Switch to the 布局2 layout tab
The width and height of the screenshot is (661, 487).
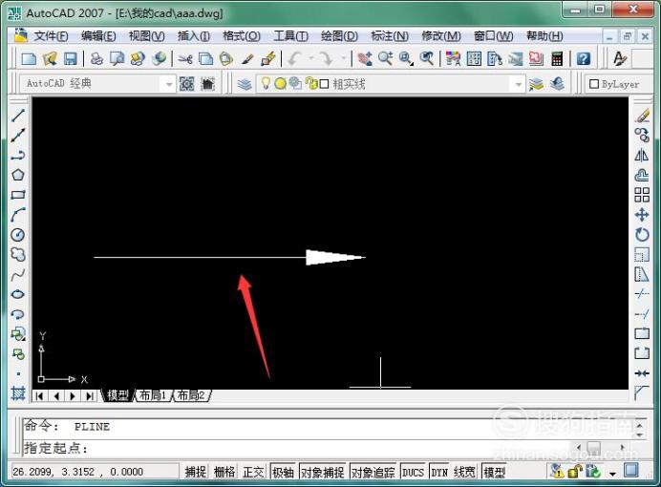tap(191, 395)
